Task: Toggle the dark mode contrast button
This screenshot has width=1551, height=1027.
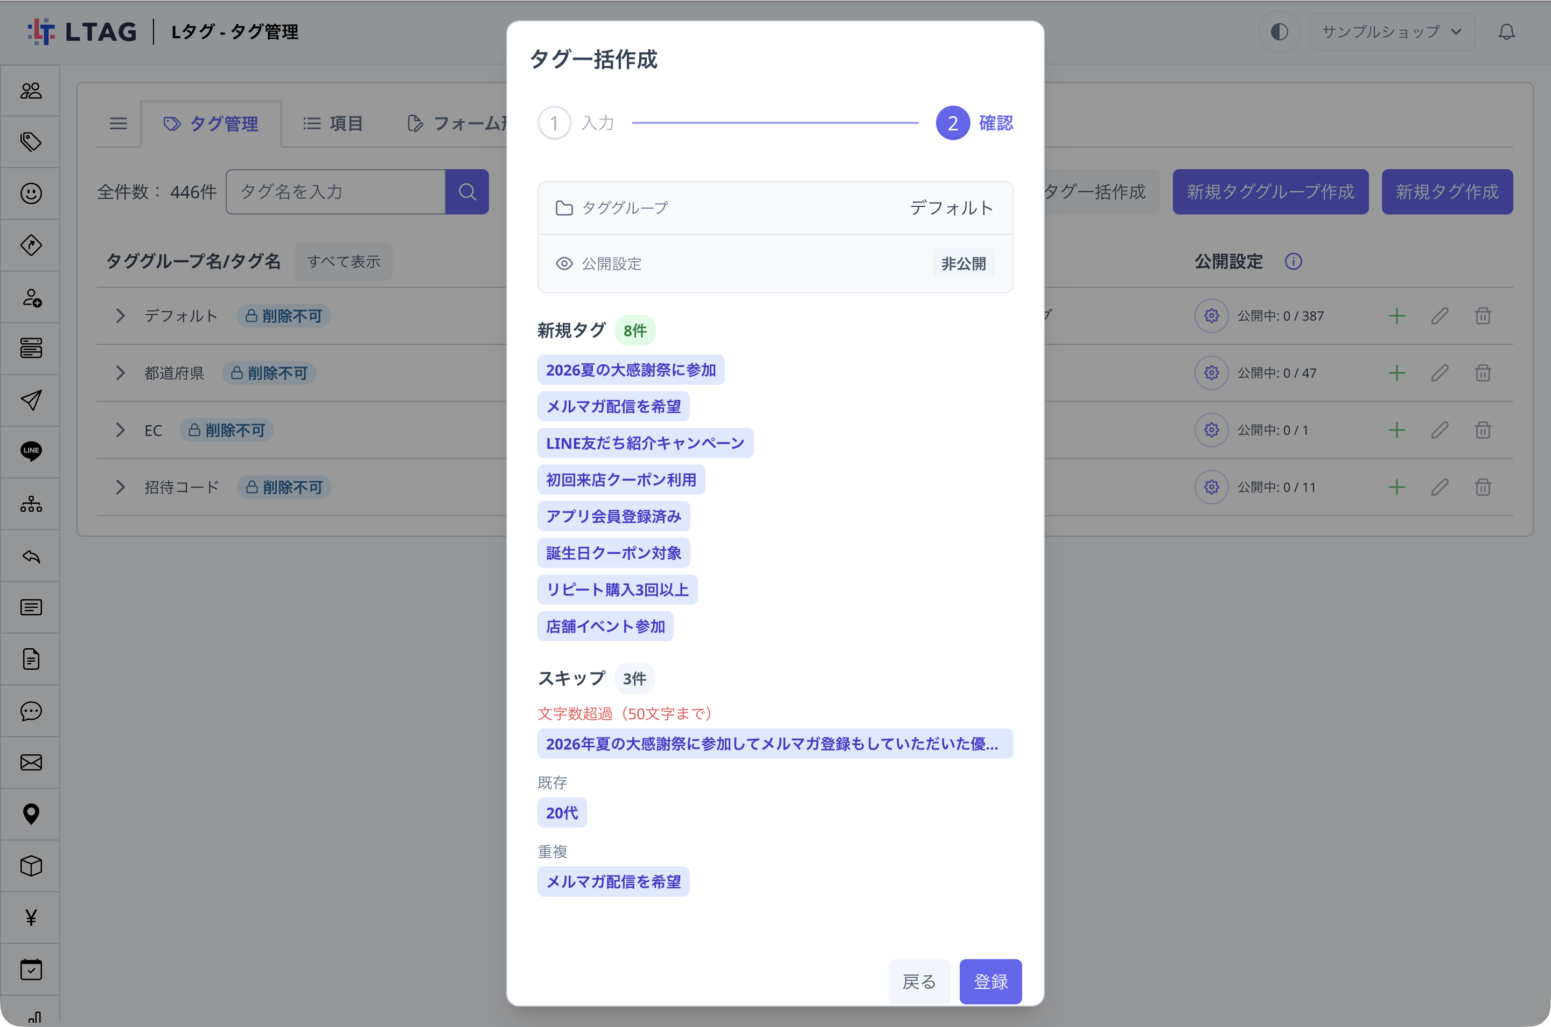Action: tap(1278, 31)
